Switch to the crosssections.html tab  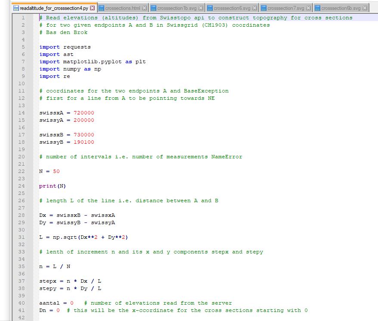(122, 8)
